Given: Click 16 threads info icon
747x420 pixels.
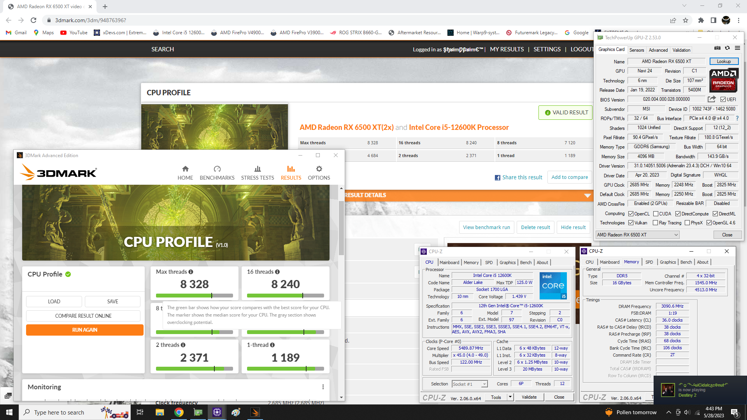Looking at the screenshot, I should [277, 272].
